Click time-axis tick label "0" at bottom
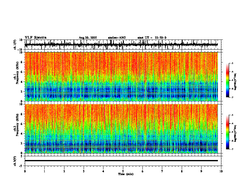249x192 pixels. pyautogui.click(x=25, y=171)
